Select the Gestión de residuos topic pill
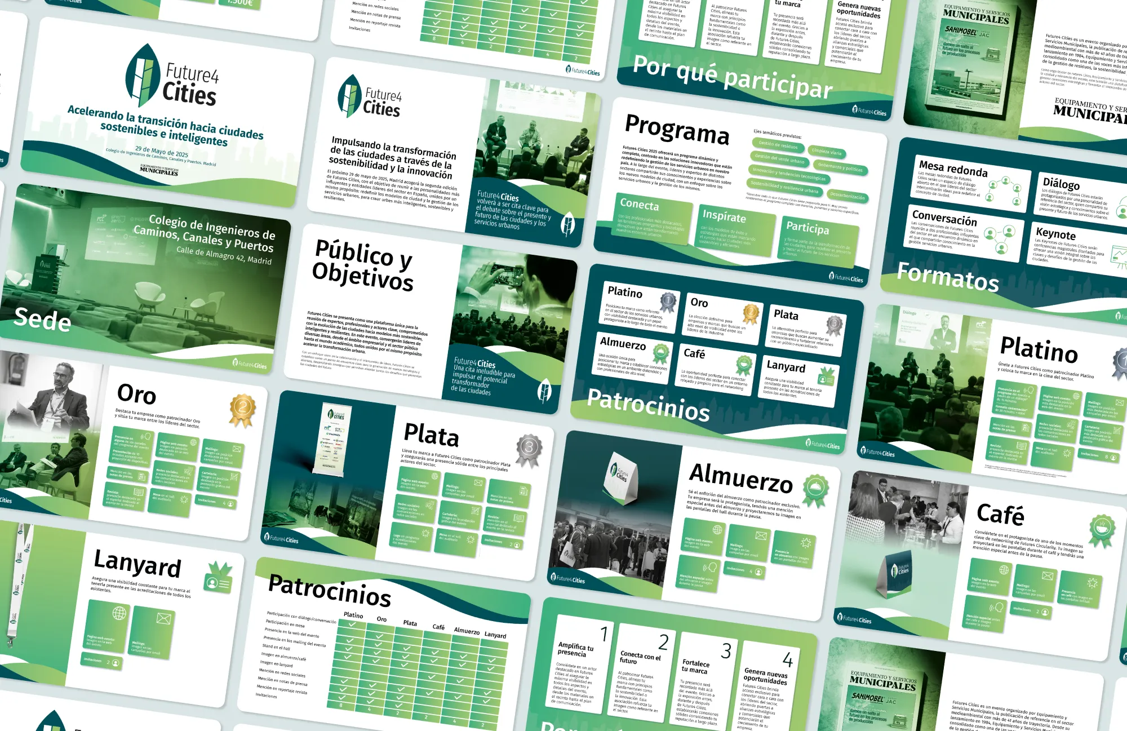Screen dimensions: 1127x731 778,145
